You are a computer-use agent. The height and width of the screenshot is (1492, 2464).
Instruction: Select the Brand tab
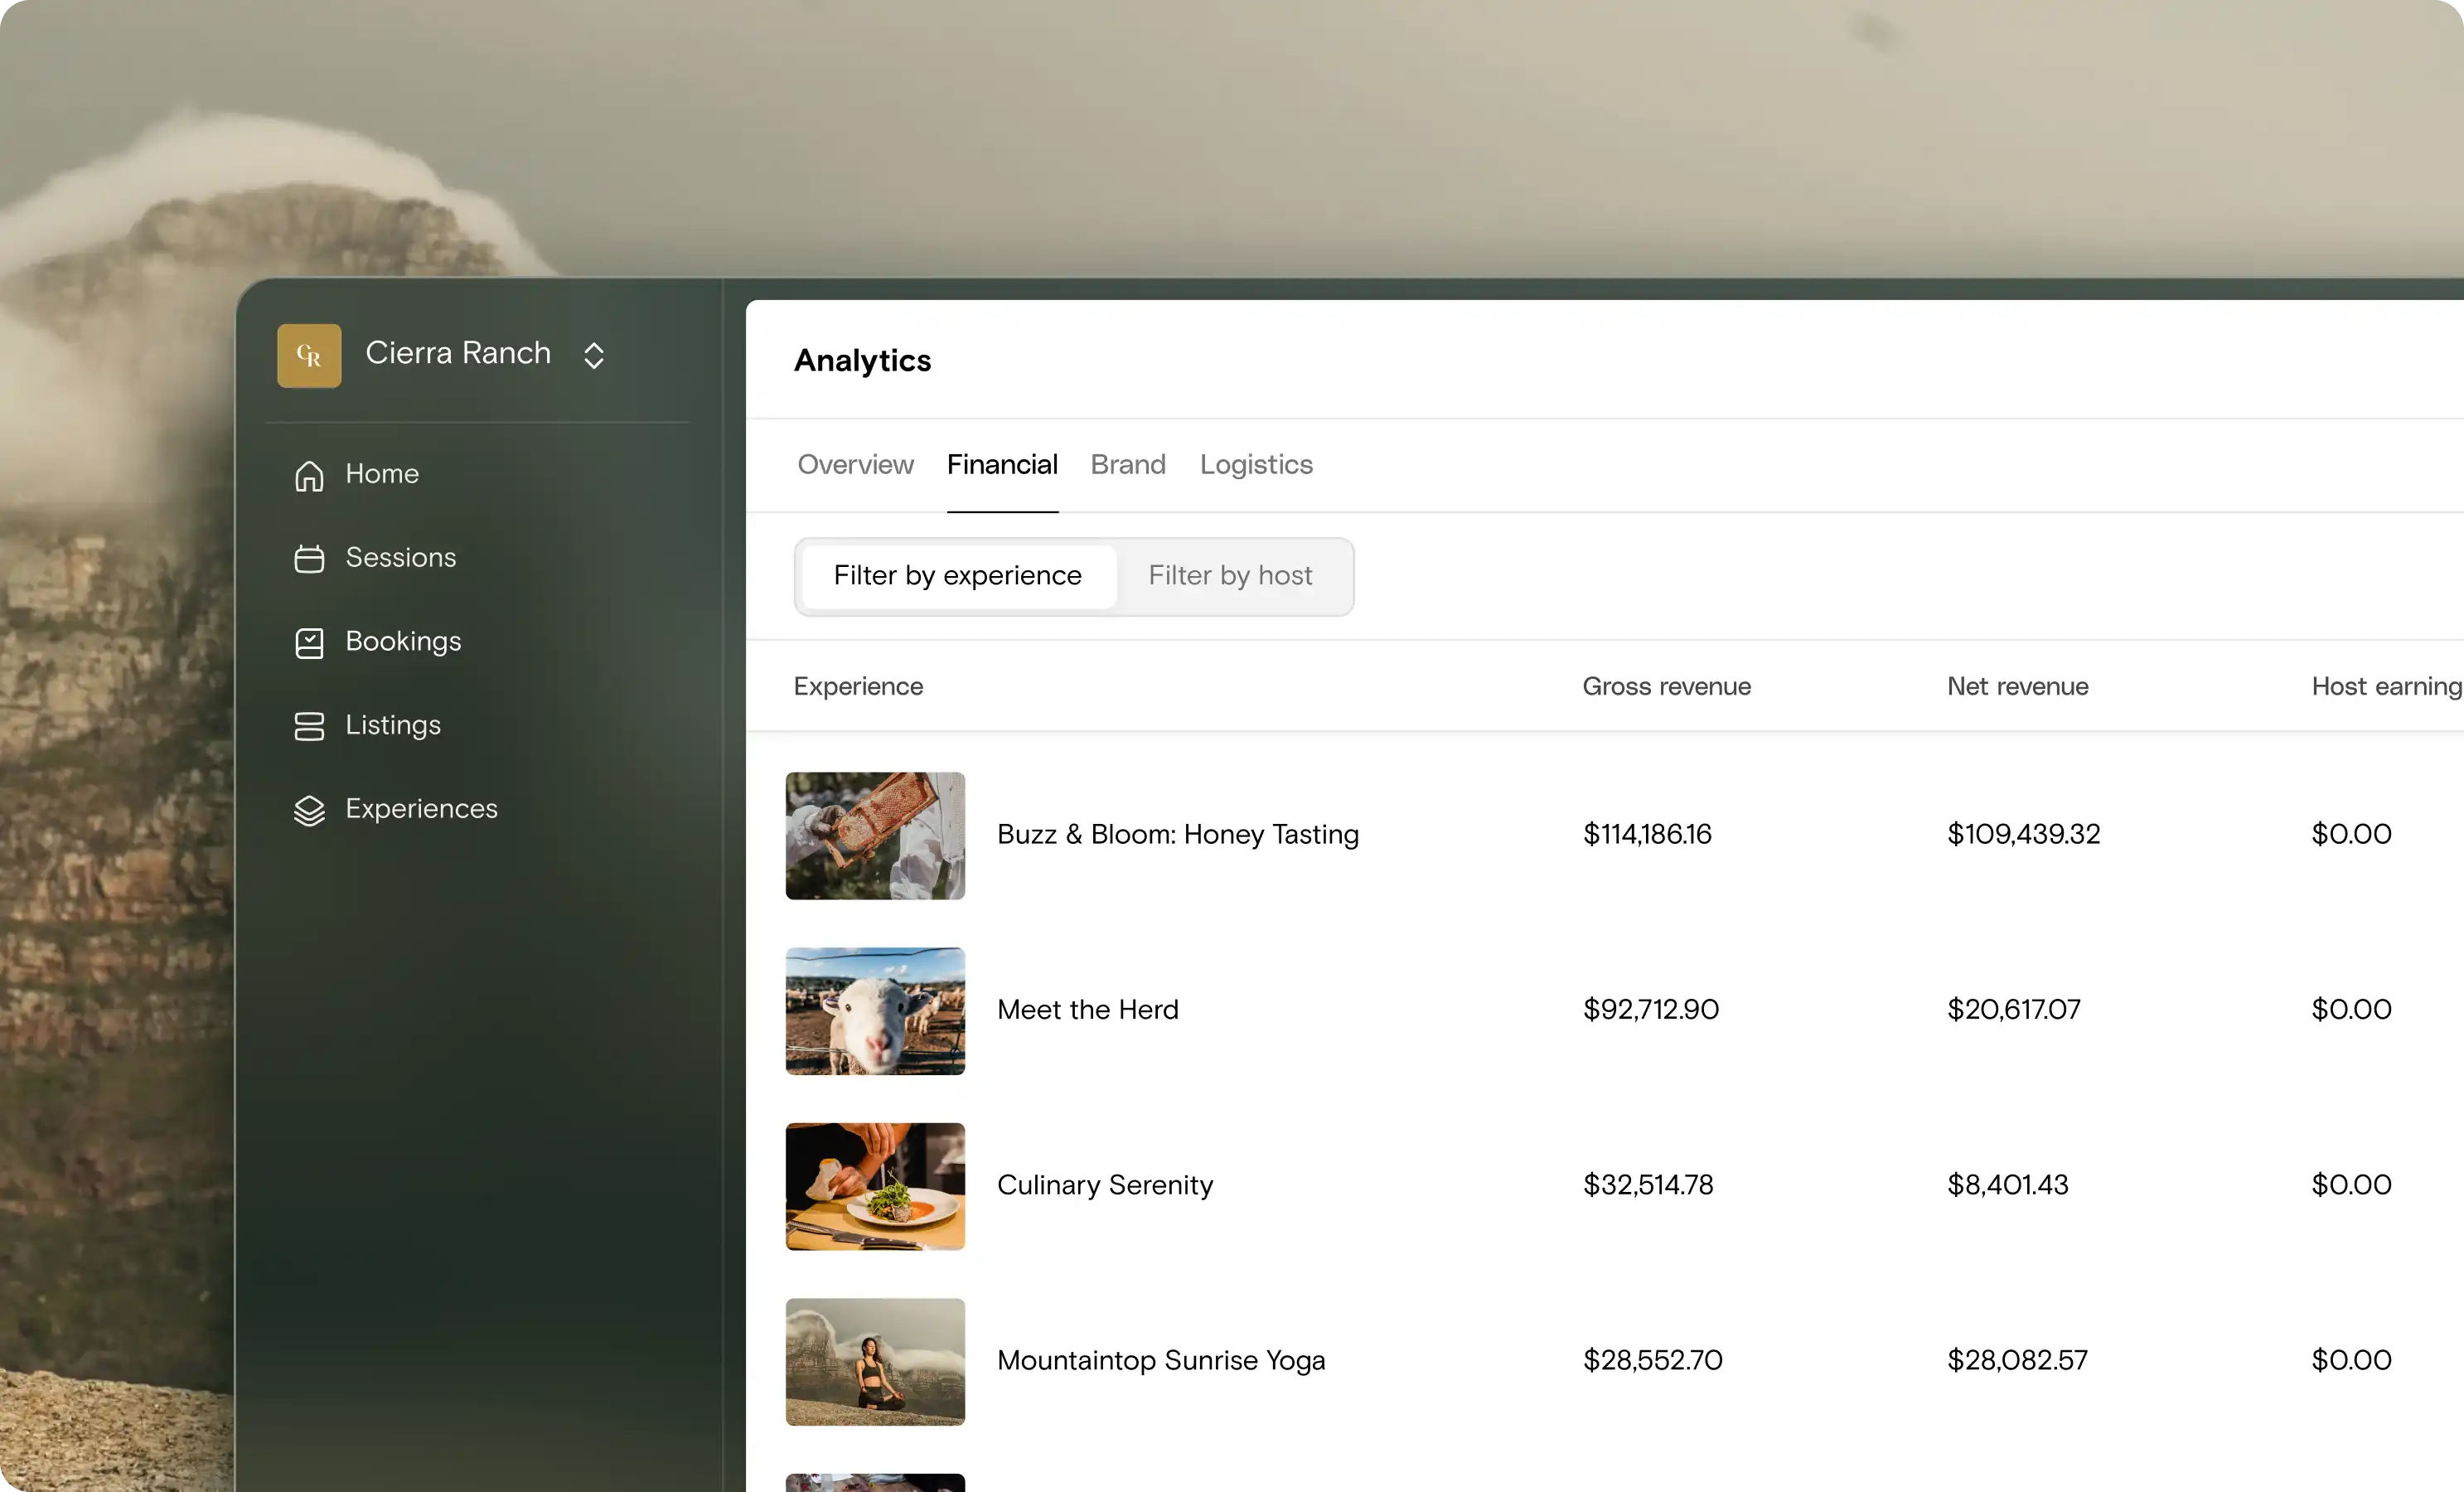pyautogui.click(x=1128, y=464)
